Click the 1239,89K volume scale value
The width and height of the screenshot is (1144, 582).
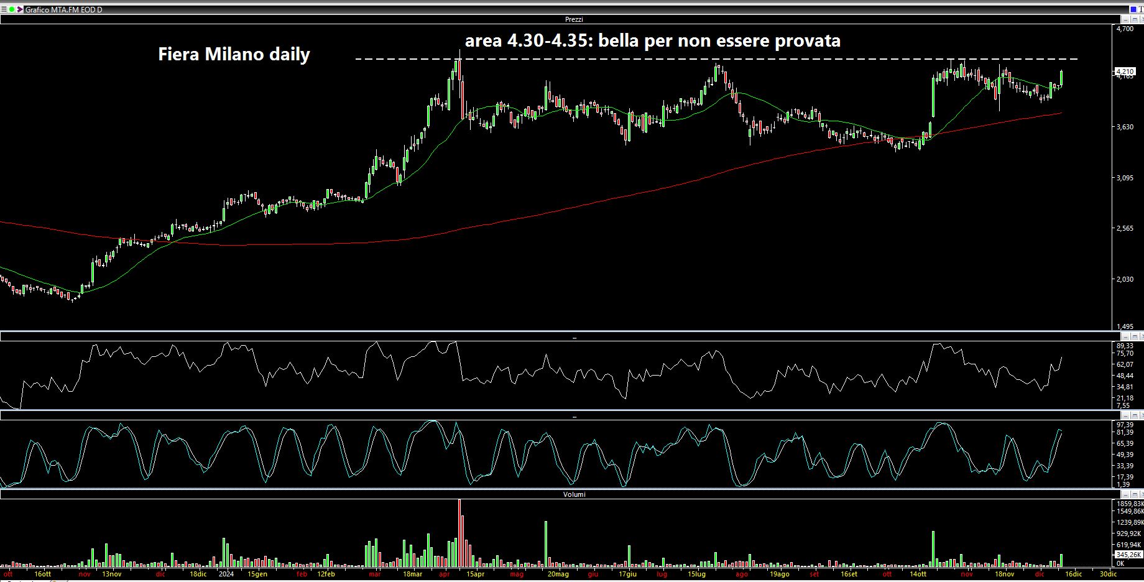[1130, 522]
